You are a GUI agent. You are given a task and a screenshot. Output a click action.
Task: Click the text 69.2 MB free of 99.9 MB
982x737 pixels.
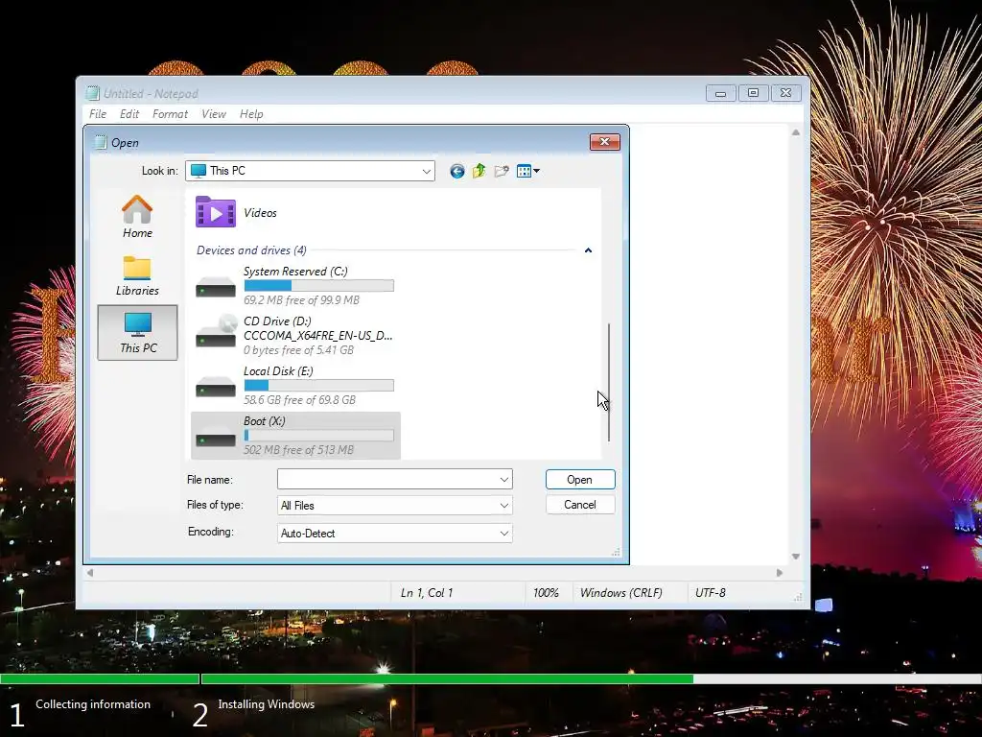(x=301, y=300)
